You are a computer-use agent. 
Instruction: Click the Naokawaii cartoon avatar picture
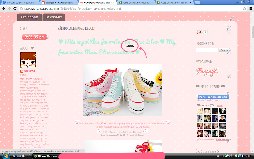28,60
